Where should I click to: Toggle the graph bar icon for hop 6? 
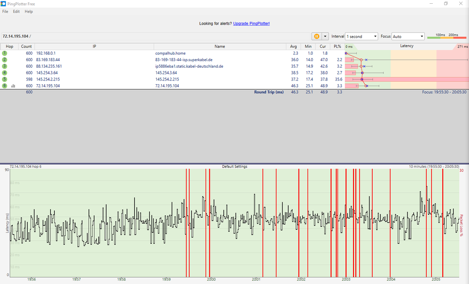point(13,86)
